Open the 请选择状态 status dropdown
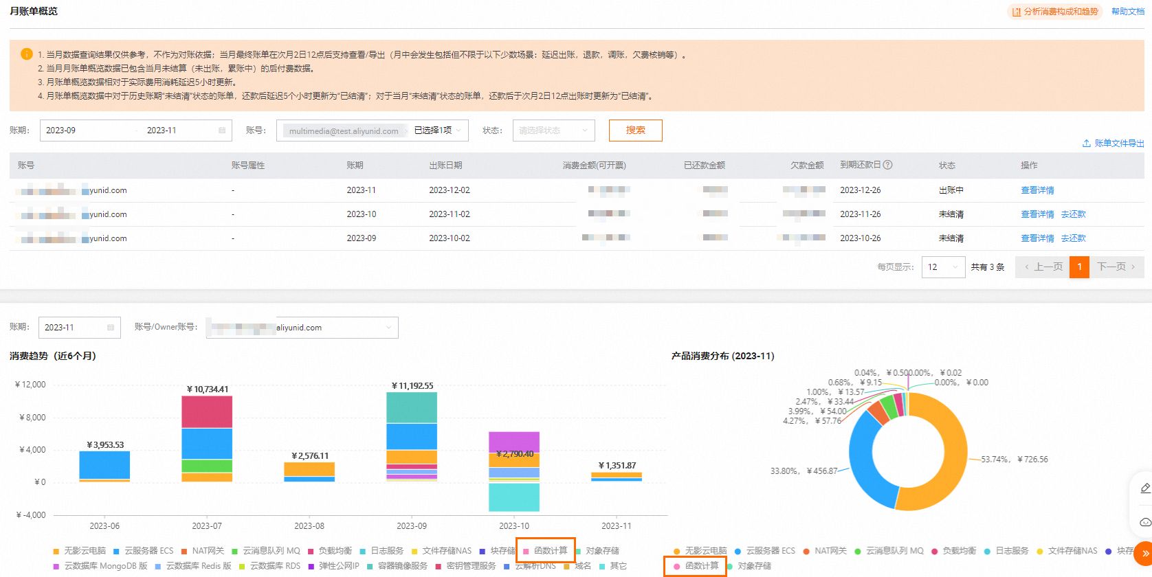1152x577 pixels. (x=553, y=131)
